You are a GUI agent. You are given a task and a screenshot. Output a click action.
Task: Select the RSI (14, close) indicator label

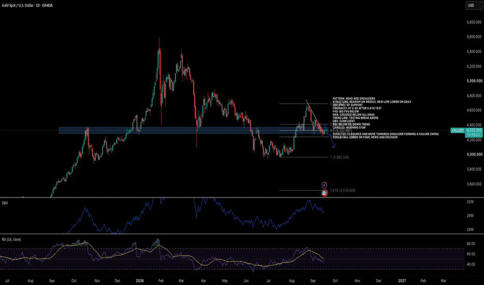click(11, 239)
